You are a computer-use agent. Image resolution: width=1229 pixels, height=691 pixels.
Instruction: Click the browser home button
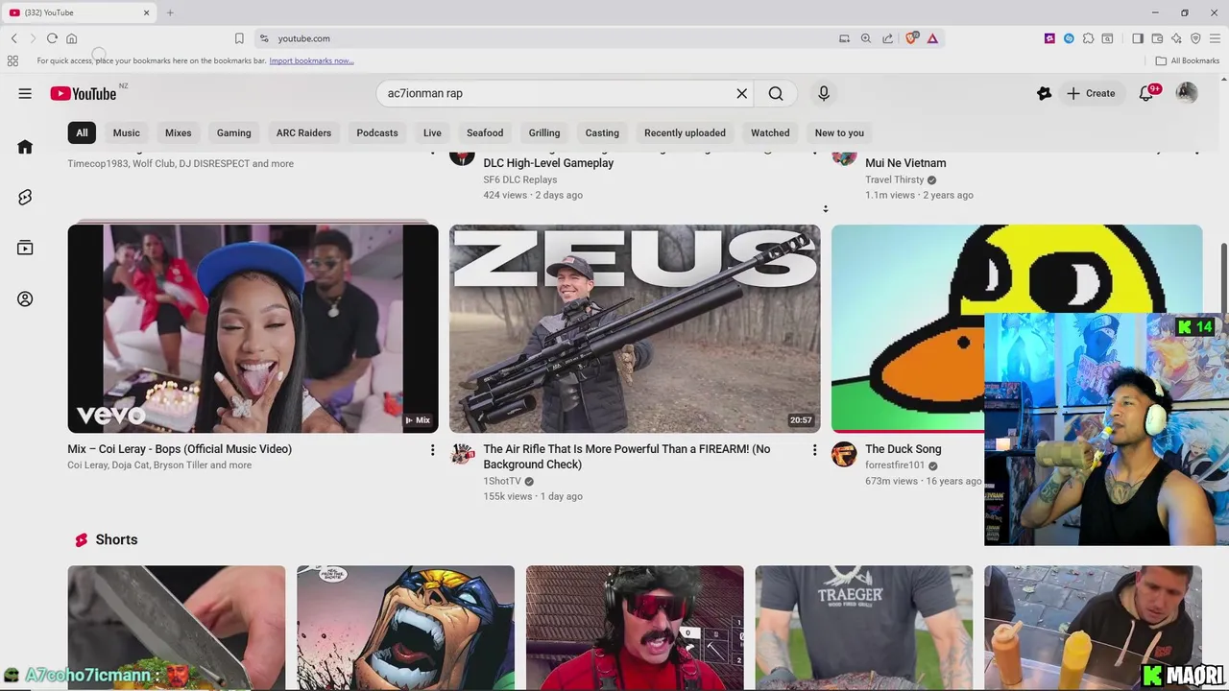click(71, 38)
